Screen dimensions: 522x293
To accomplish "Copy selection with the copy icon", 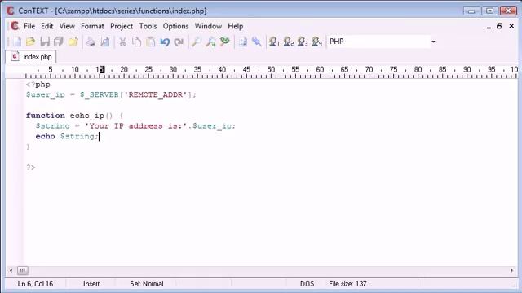I will pyautogui.click(x=136, y=42).
